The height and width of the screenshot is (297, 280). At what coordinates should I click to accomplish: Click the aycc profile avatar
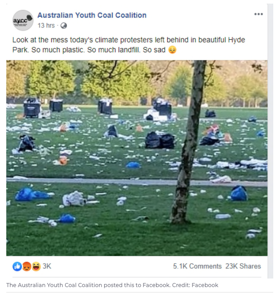(x=23, y=20)
